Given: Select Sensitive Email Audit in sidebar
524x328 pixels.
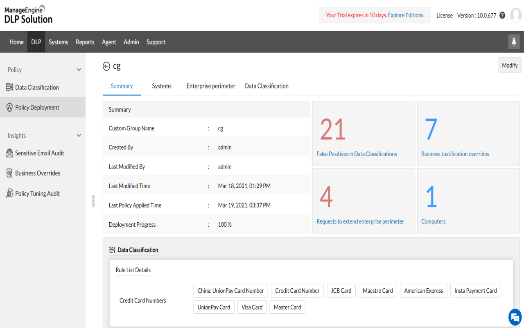Looking at the screenshot, I should pyautogui.click(x=40, y=153).
